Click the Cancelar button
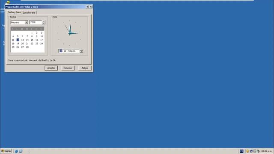This screenshot has height=154, width=274. [68, 68]
